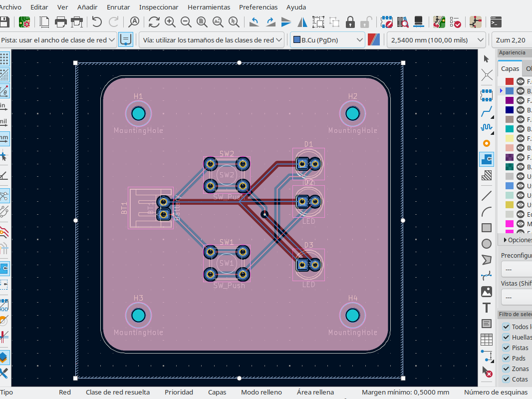The width and height of the screenshot is (532, 399).
Task: Choose the Draw circle tool
Action: point(487,244)
